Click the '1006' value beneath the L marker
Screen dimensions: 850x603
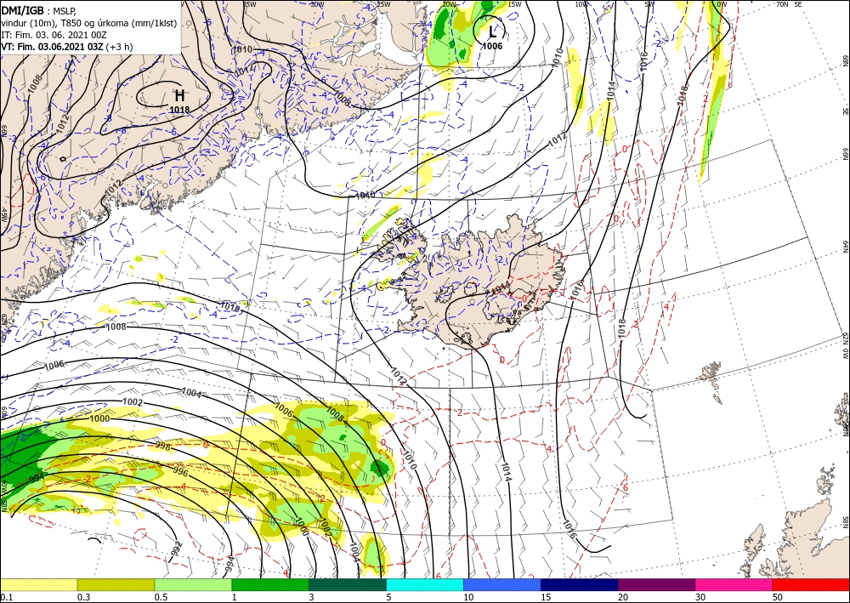click(492, 46)
